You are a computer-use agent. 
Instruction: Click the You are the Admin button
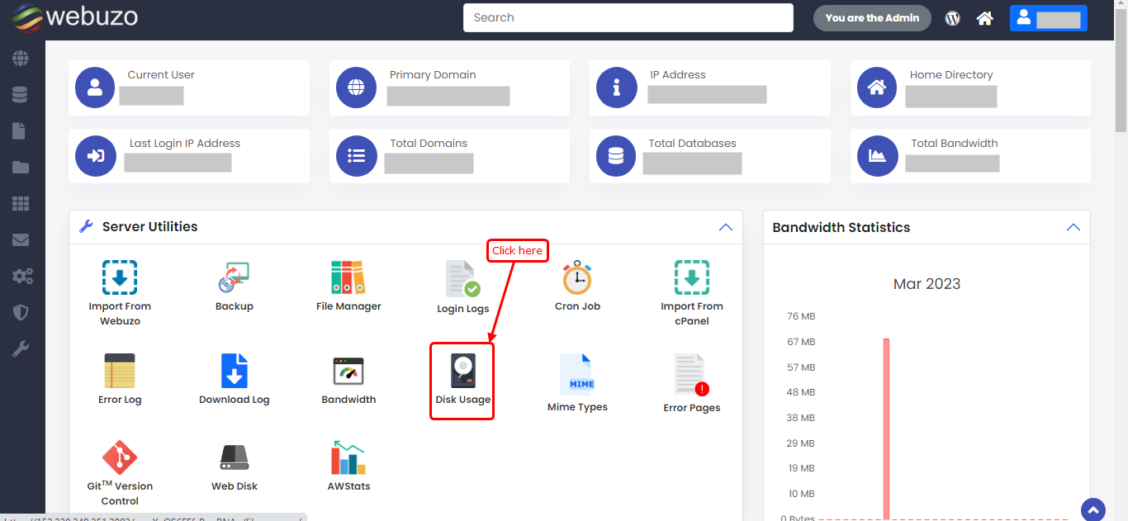(x=872, y=18)
